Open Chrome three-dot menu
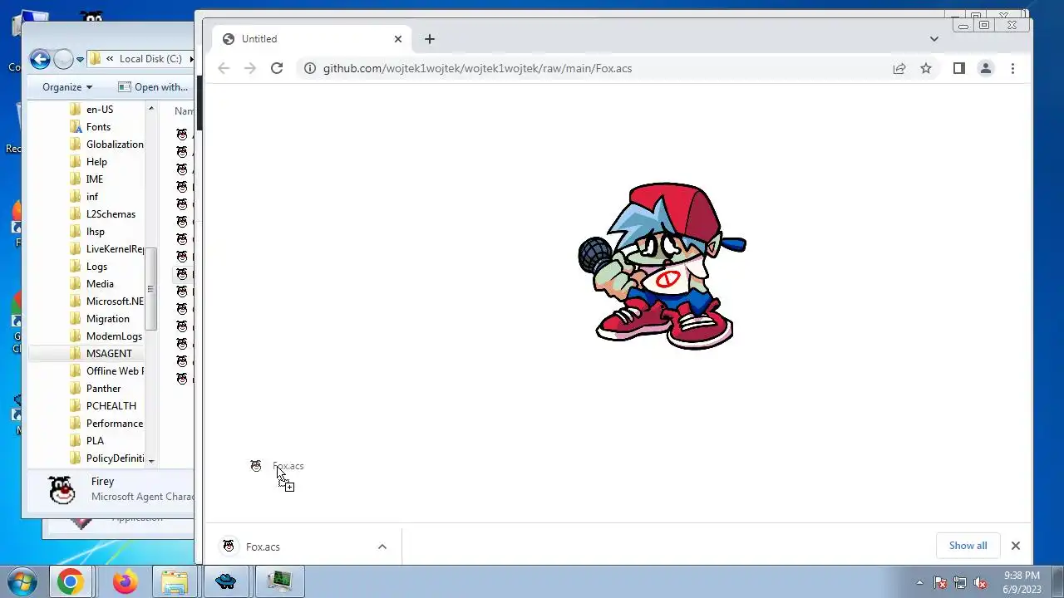 pos(1012,68)
